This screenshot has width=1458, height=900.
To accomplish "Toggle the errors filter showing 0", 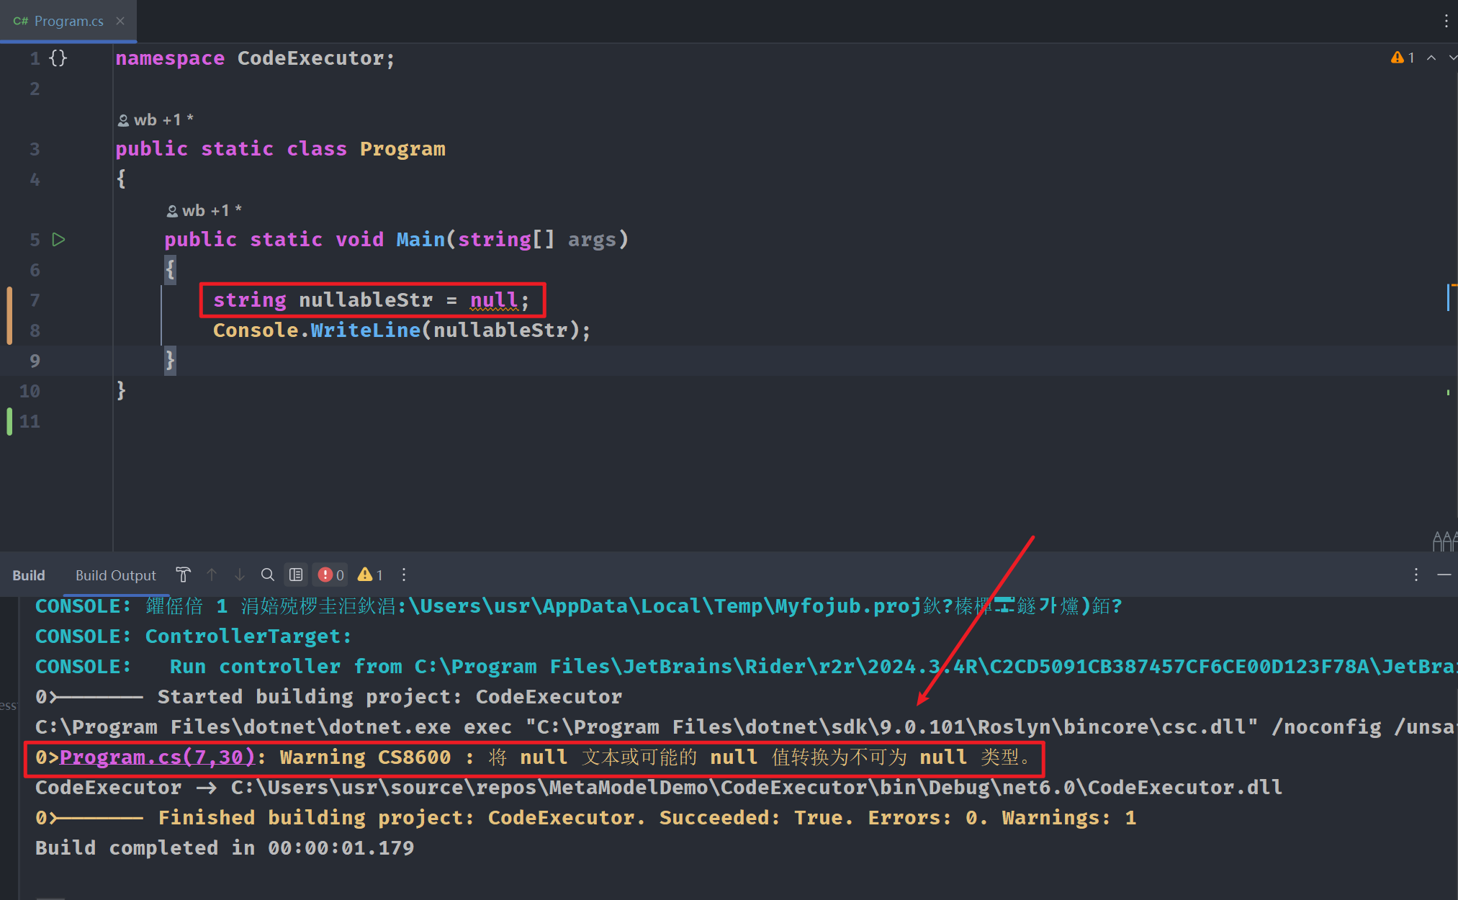I will (x=331, y=575).
